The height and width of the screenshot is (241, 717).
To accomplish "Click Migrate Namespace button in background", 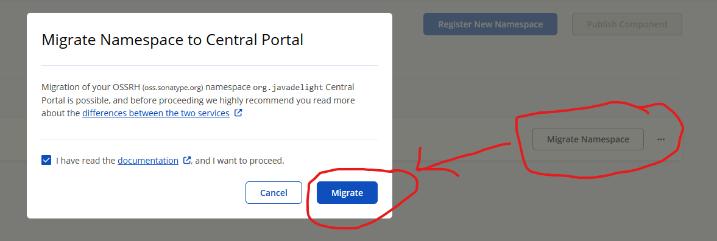I will (588, 139).
